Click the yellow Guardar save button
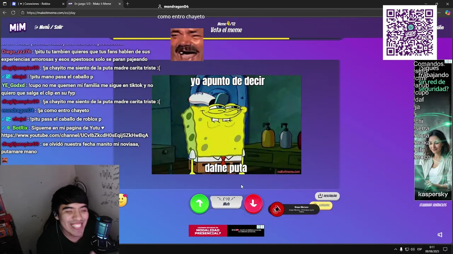Screen dimensions: 453x254 click(321, 205)
